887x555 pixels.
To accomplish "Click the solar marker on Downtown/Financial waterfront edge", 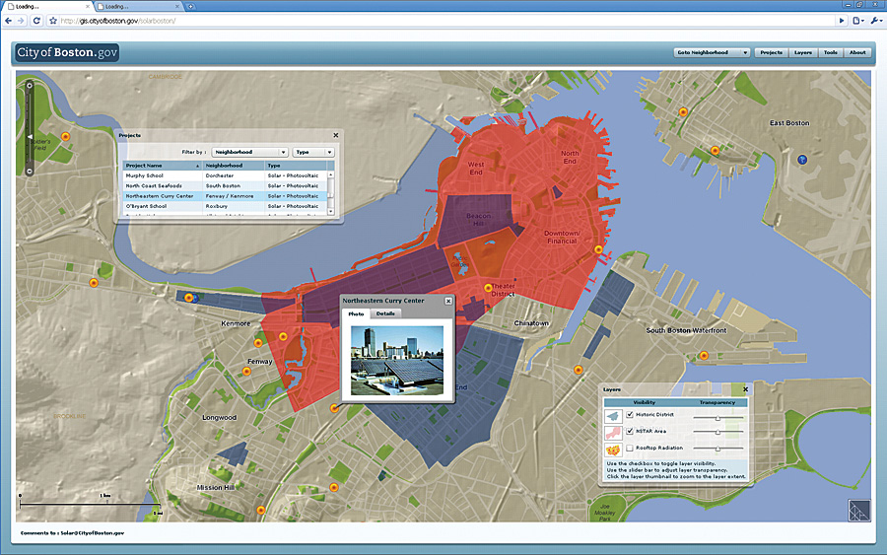I will [x=598, y=249].
